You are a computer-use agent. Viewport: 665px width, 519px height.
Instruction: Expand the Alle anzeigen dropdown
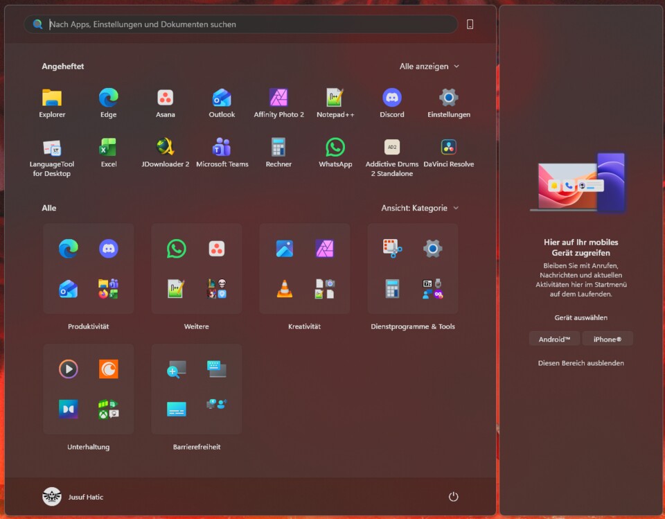pyautogui.click(x=429, y=66)
